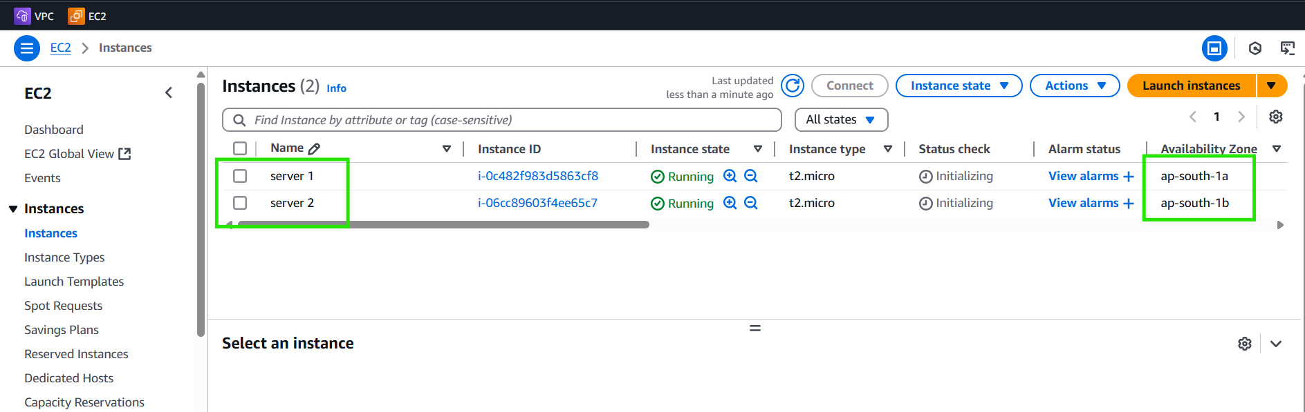Expand the Launch instances split arrow
This screenshot has height=412, width=1305.
coord(1272,86)
